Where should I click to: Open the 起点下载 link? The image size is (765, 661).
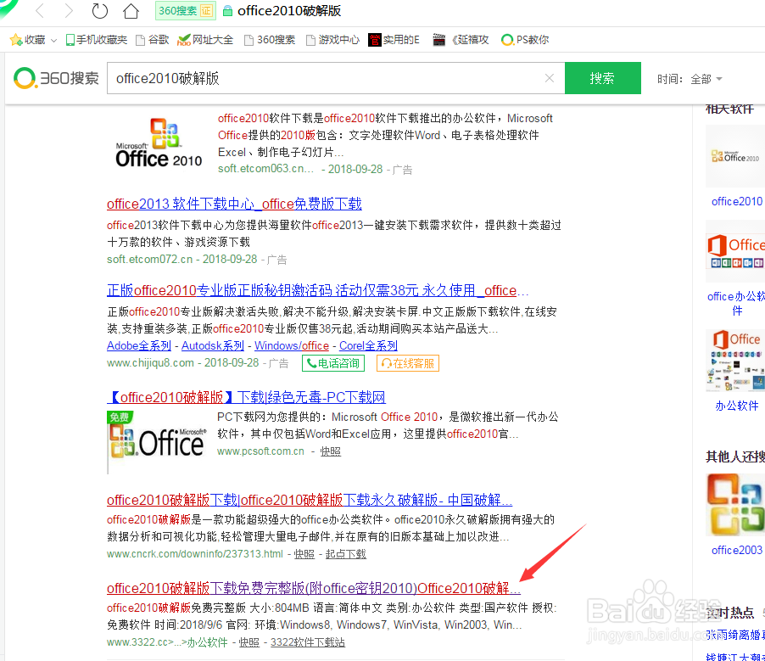click(345, 554)
